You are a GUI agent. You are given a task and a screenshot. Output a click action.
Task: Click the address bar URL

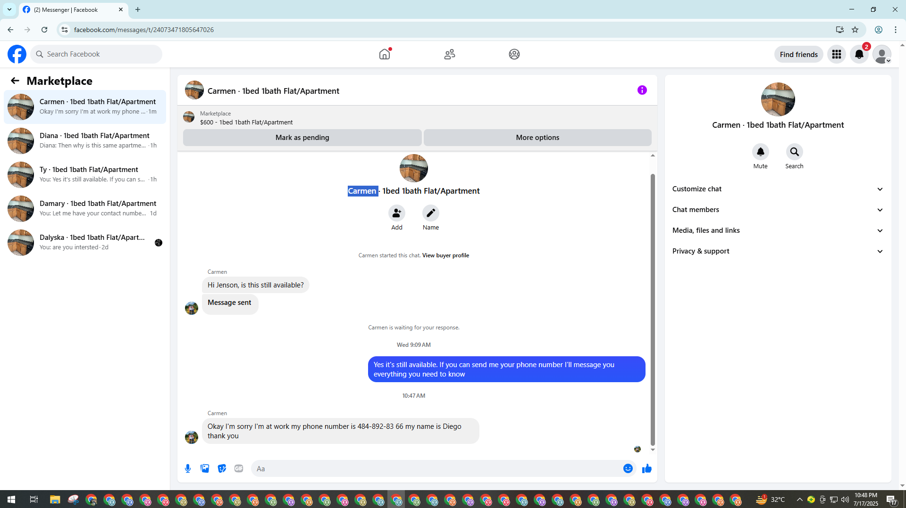[x=143, y=30]
